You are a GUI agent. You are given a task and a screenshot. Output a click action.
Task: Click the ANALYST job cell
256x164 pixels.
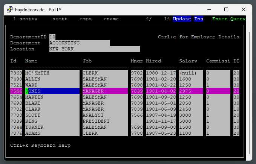point(105,115)
